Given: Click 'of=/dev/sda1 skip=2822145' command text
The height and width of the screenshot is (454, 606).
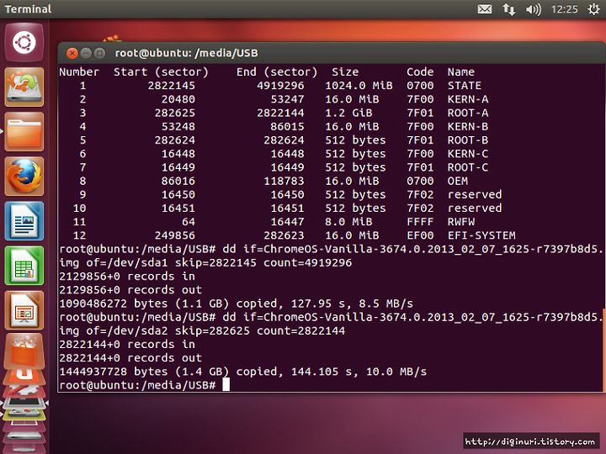Looking at the screenshot, I should [x=171, y=263].
